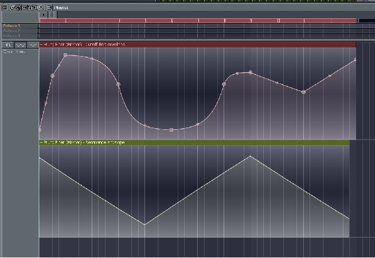375x258 pixels.
Task: Click the cutoff envelope's starting point at left edge
Action: click(40, 130)
